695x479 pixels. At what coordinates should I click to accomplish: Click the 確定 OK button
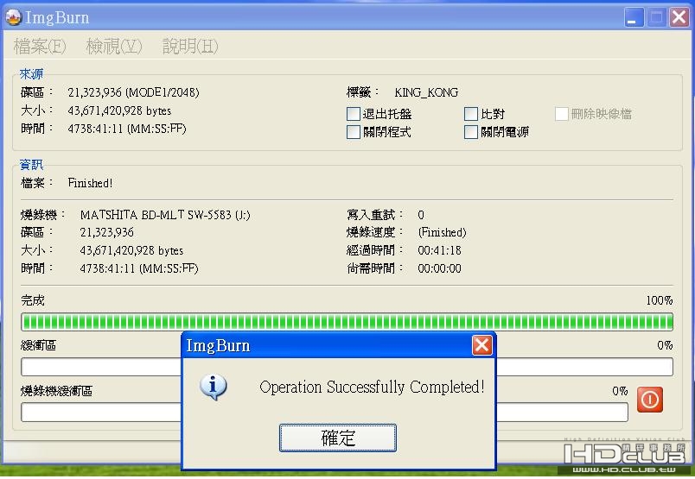click(x=338, y=438)
